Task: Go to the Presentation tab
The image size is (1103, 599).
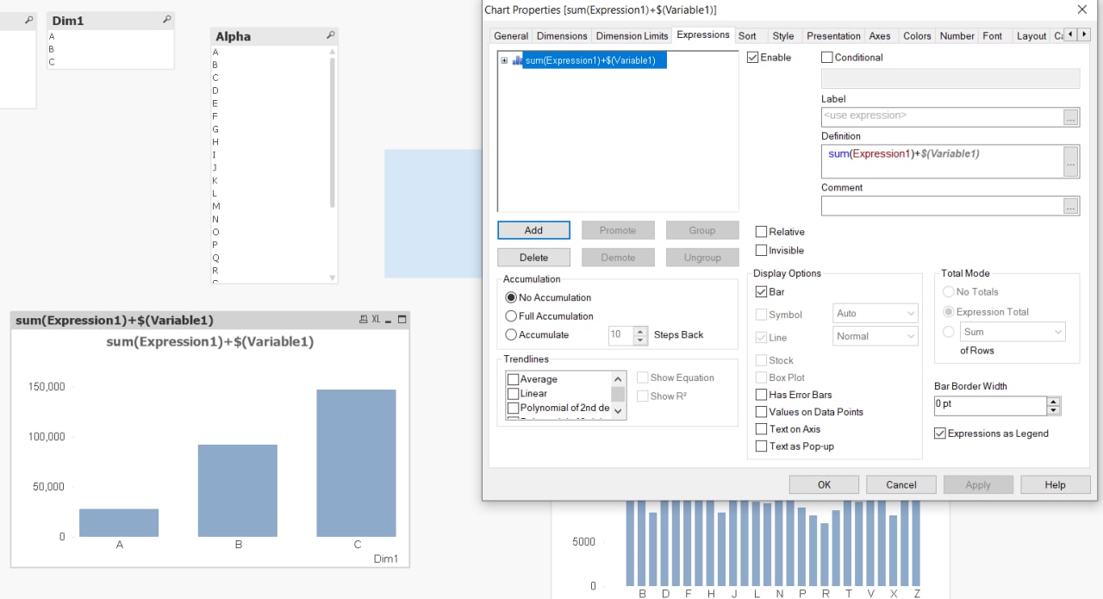Action: [x=833, y=36]
